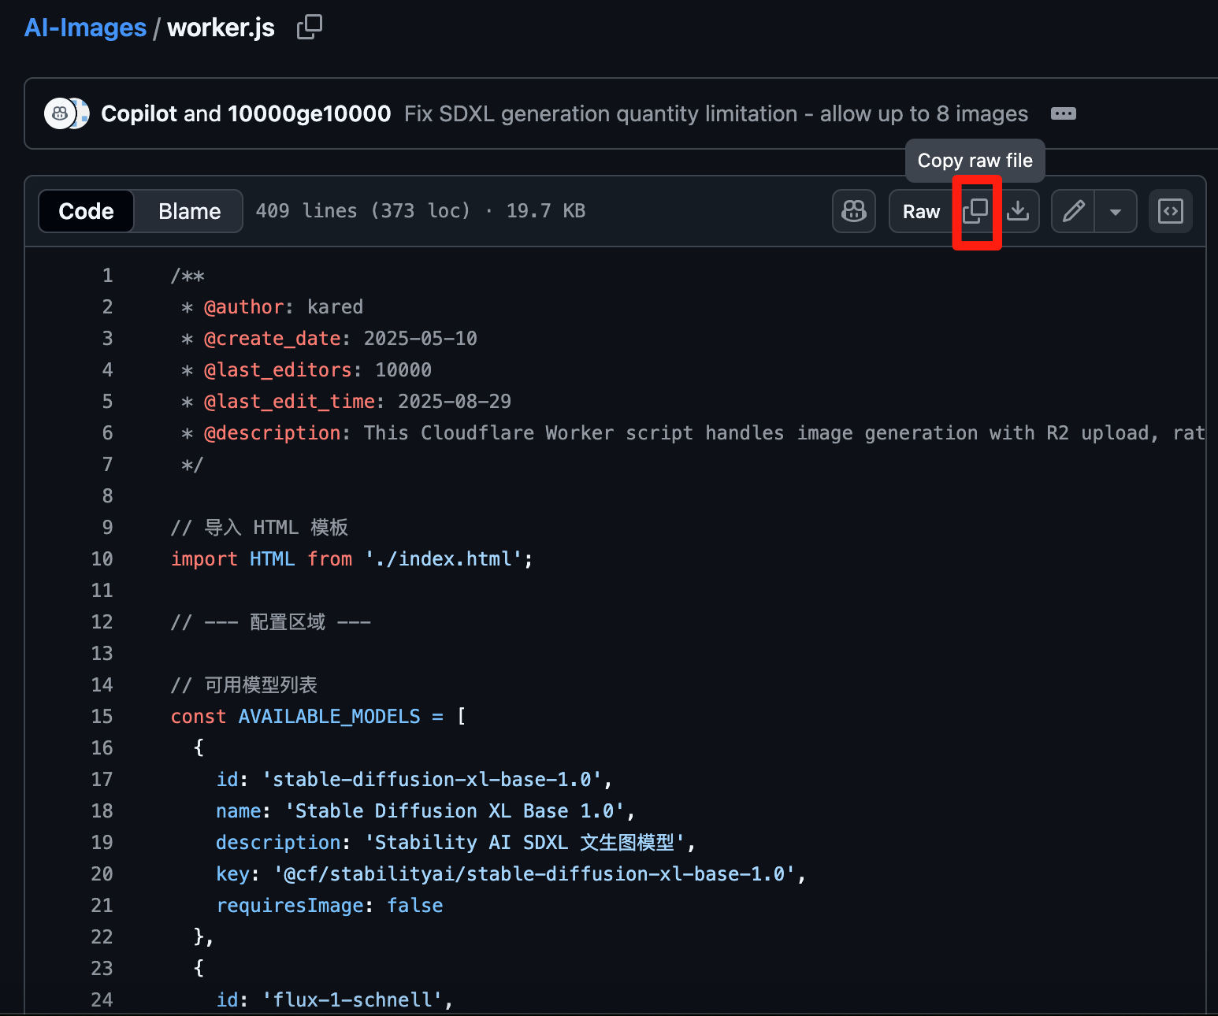Screen dimensions: 1218x1016
Task: Ask Copilot about this file icon
Action: 854,211
